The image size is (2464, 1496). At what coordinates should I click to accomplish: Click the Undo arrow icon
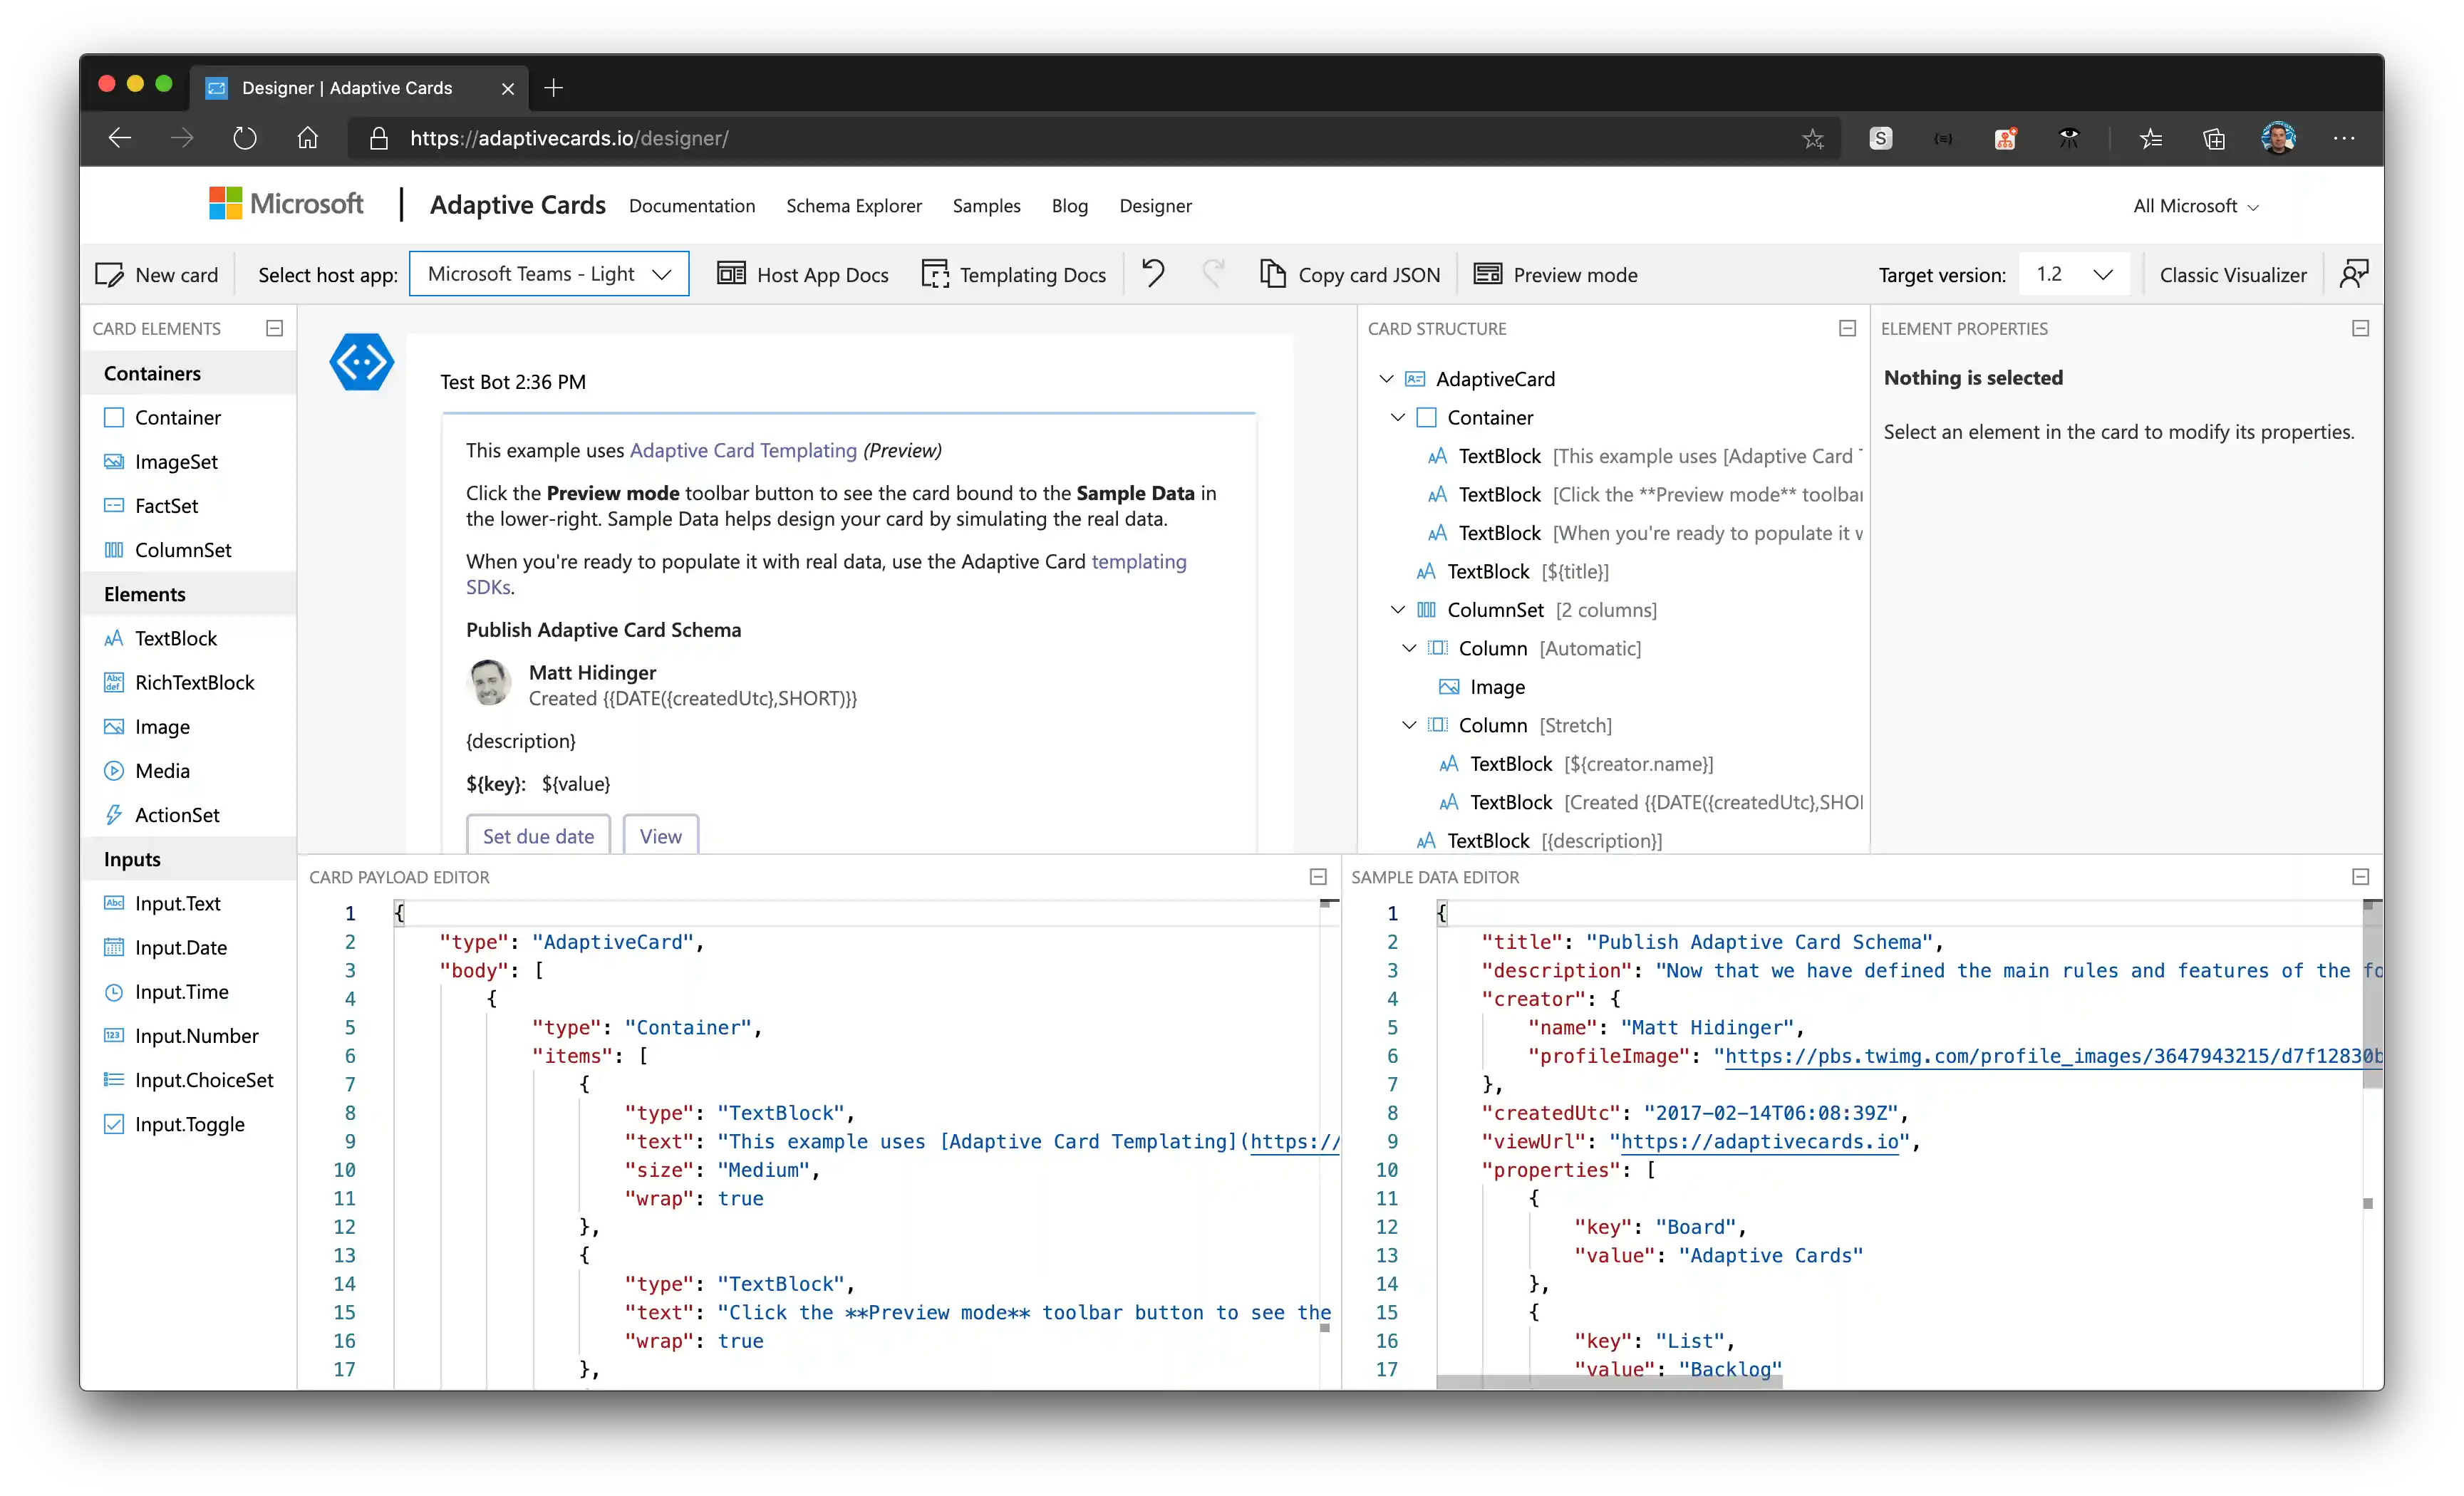point(1153,274)
